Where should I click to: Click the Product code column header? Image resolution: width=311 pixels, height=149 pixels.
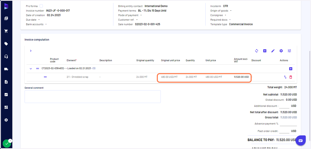54,60
